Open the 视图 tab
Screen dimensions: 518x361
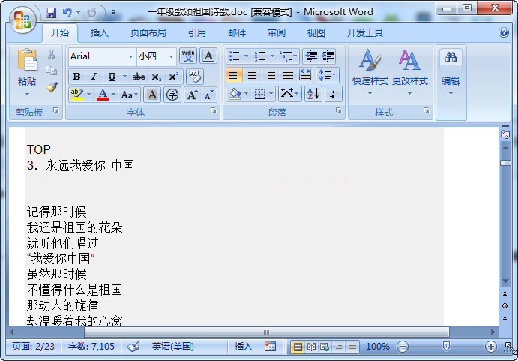316,32
